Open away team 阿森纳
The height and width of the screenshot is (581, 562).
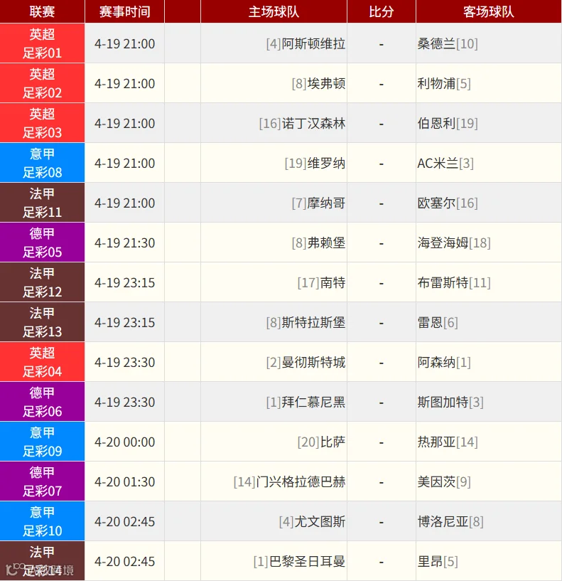coord(436,363)
